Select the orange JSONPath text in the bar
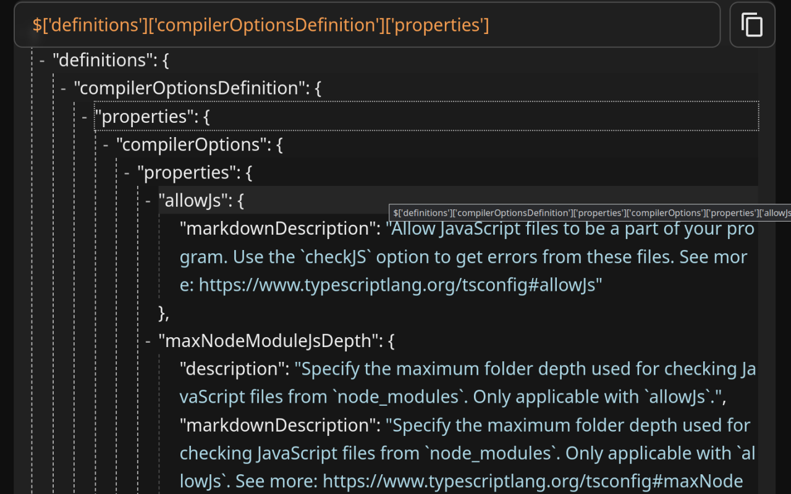Viewport: 791px width, 494px height. point(260,25)
